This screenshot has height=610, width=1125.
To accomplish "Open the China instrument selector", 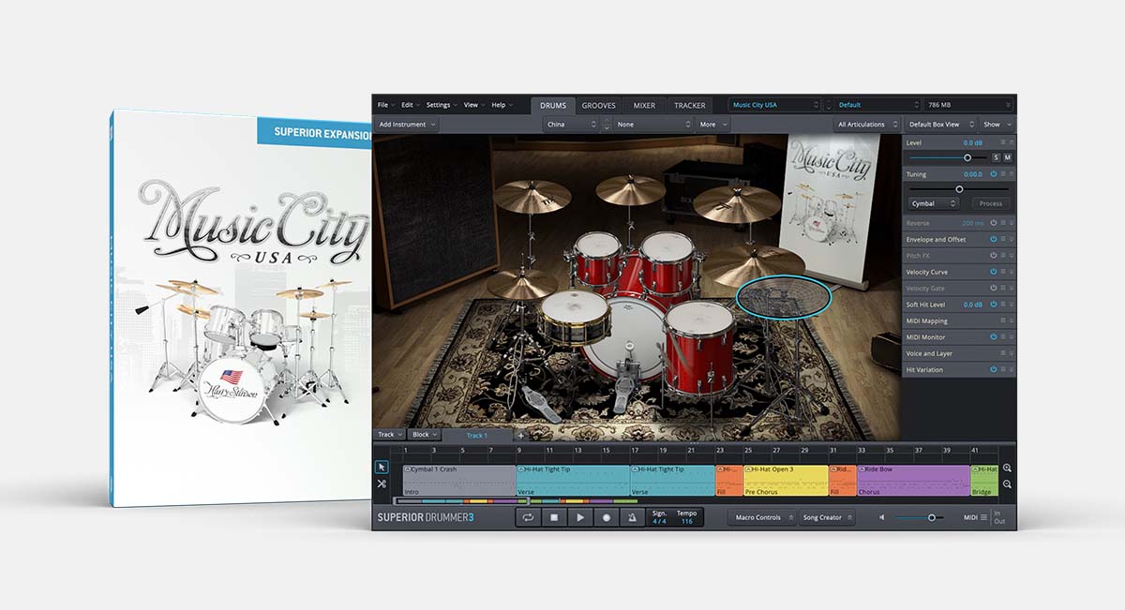I will tap(571, 124).
